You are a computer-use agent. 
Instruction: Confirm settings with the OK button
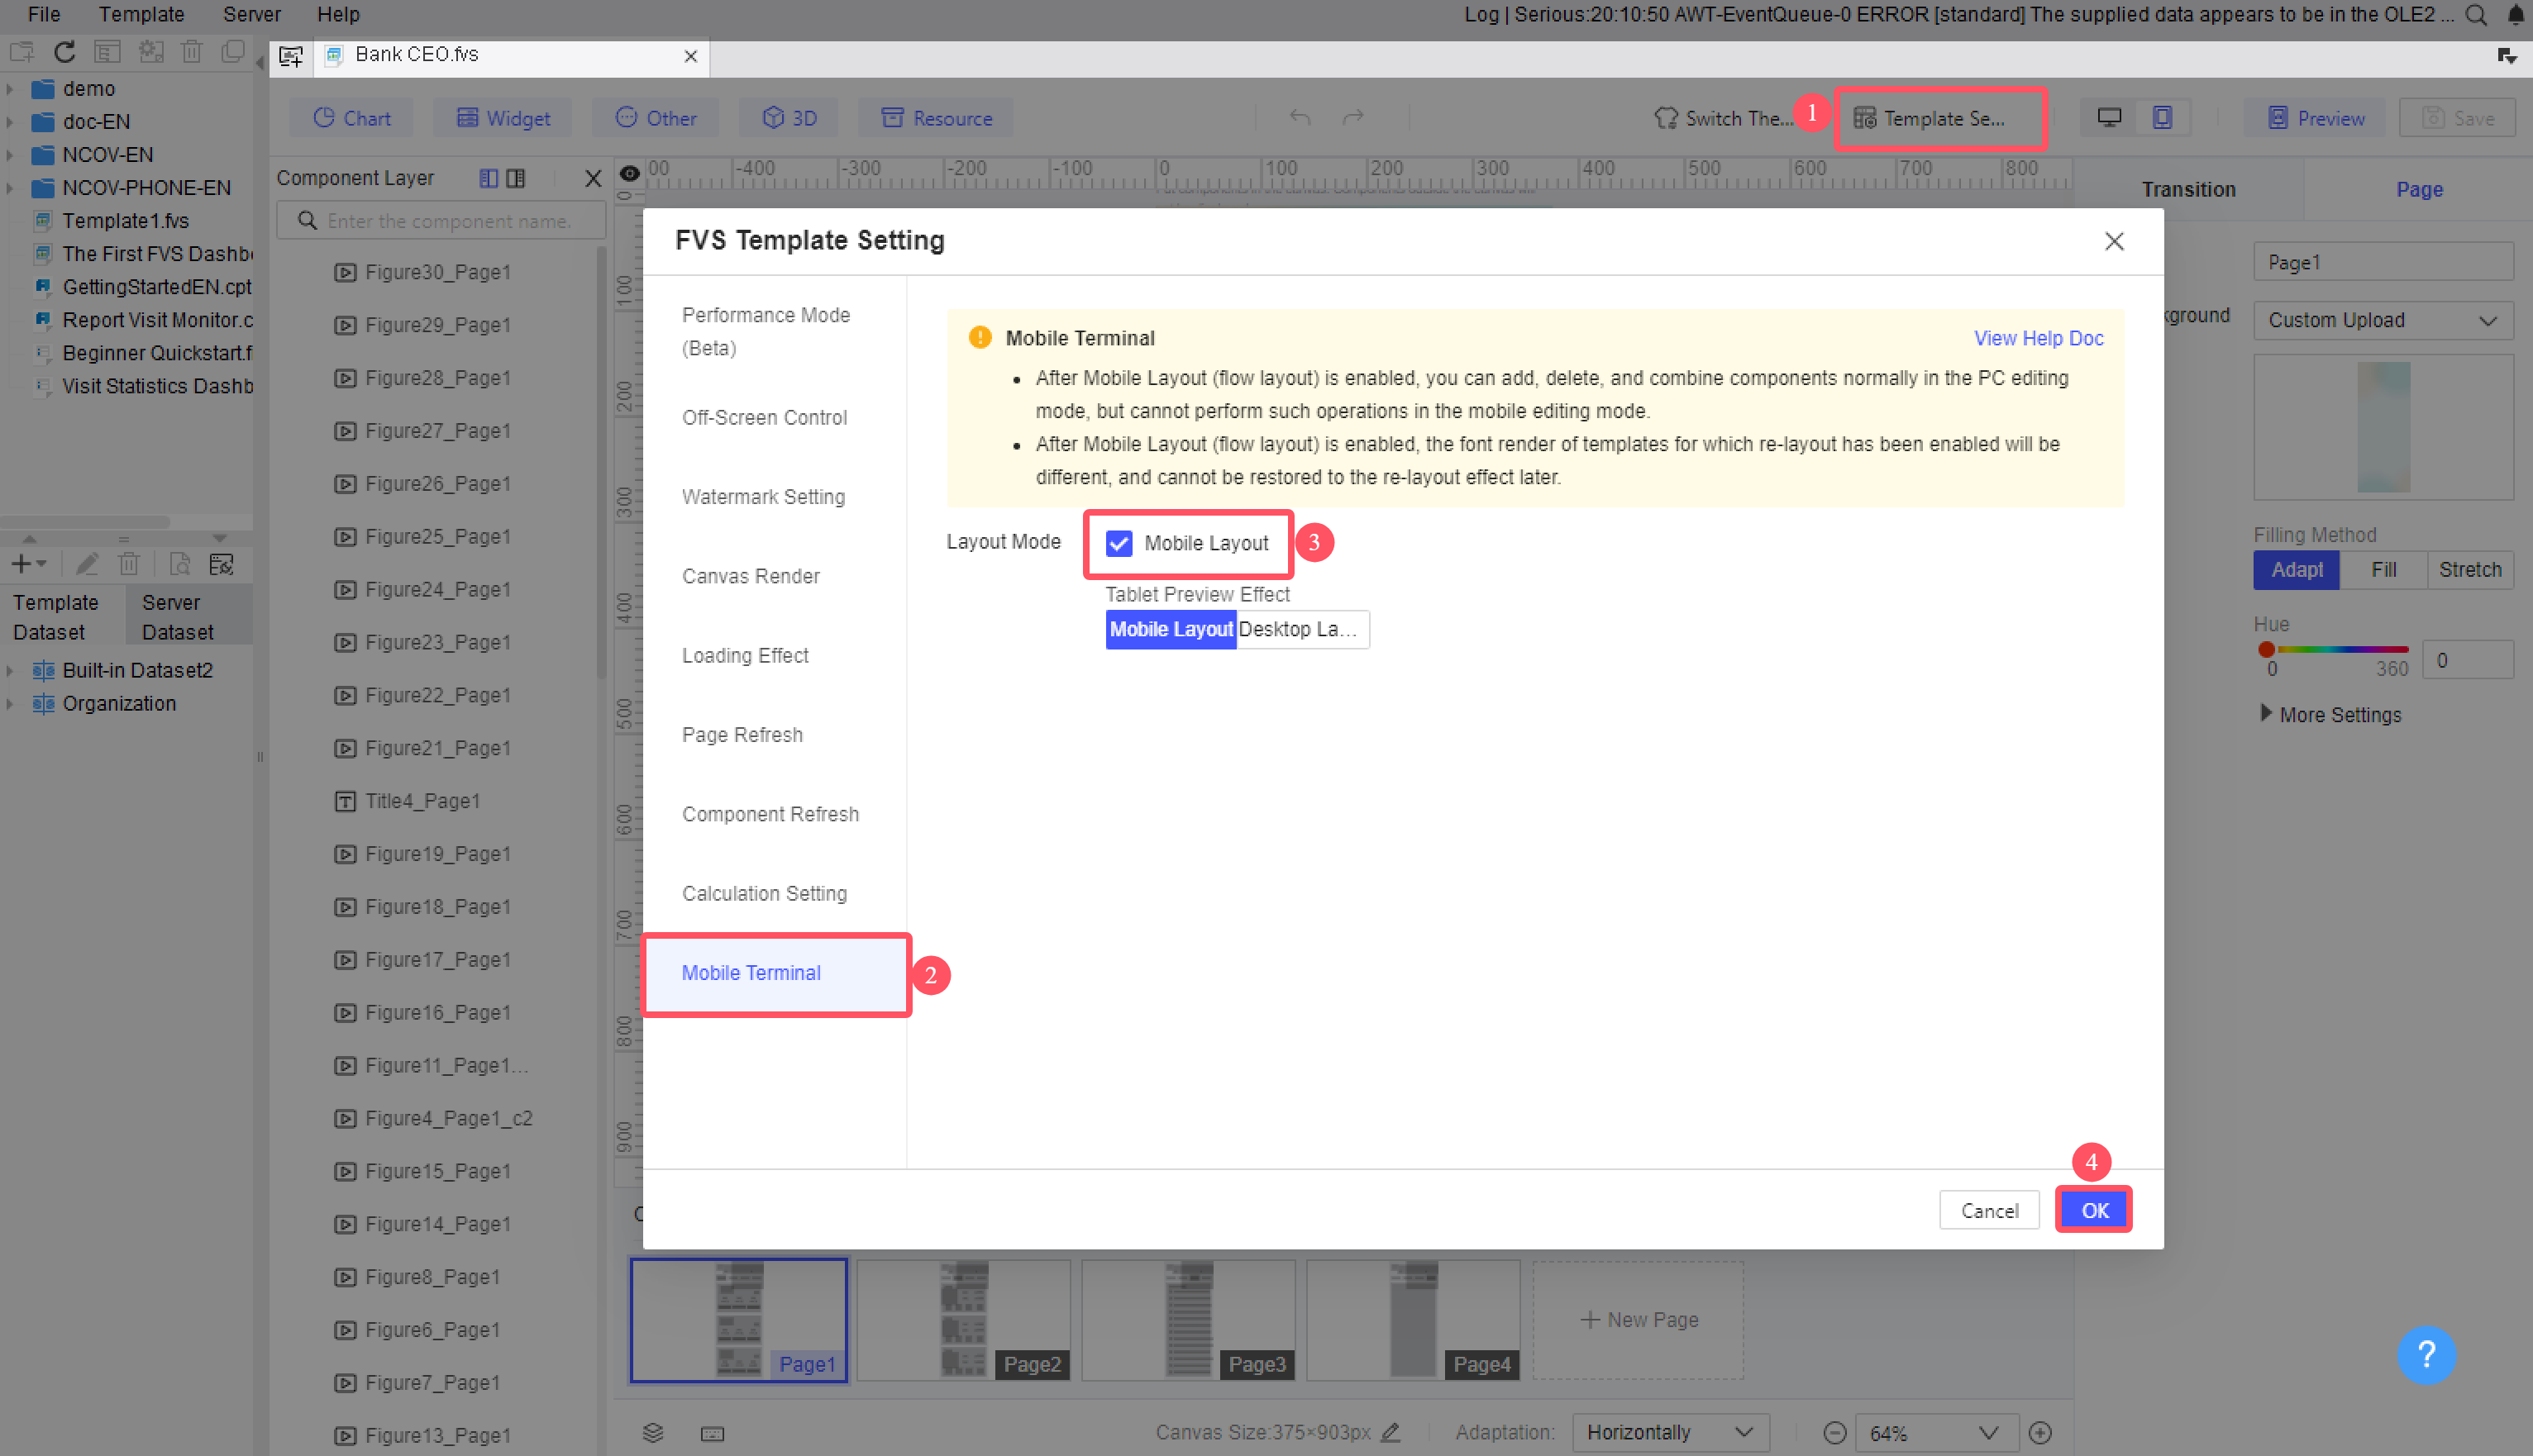pyautogui.click(x=2093, y=1209)
